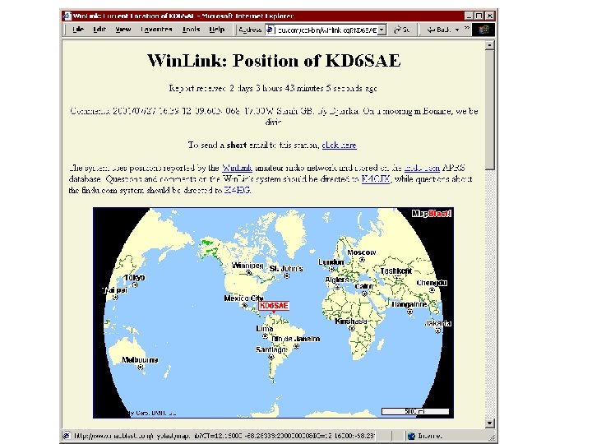The image size is (592, 444).
Task: Click Cairo city marker on map
Action: pyautogui.click(x=364, y=294)
